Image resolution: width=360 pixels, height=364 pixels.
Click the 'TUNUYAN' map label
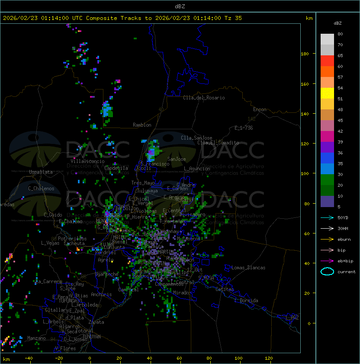point(92,337)
